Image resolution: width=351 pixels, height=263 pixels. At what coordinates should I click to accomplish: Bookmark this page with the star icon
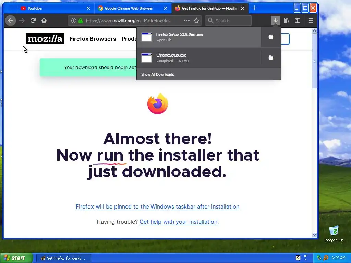[x=196, y=21]
